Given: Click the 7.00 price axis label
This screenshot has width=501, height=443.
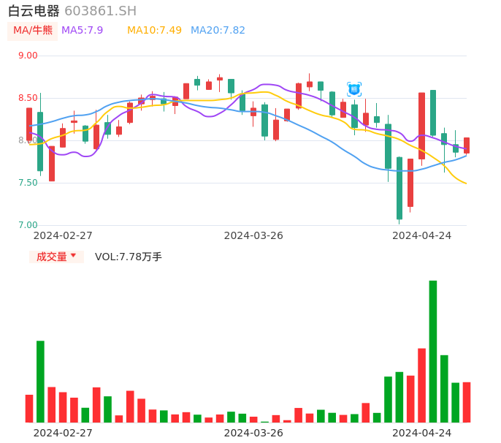Looking at the screenshot, I should click(x=28, y=225).
